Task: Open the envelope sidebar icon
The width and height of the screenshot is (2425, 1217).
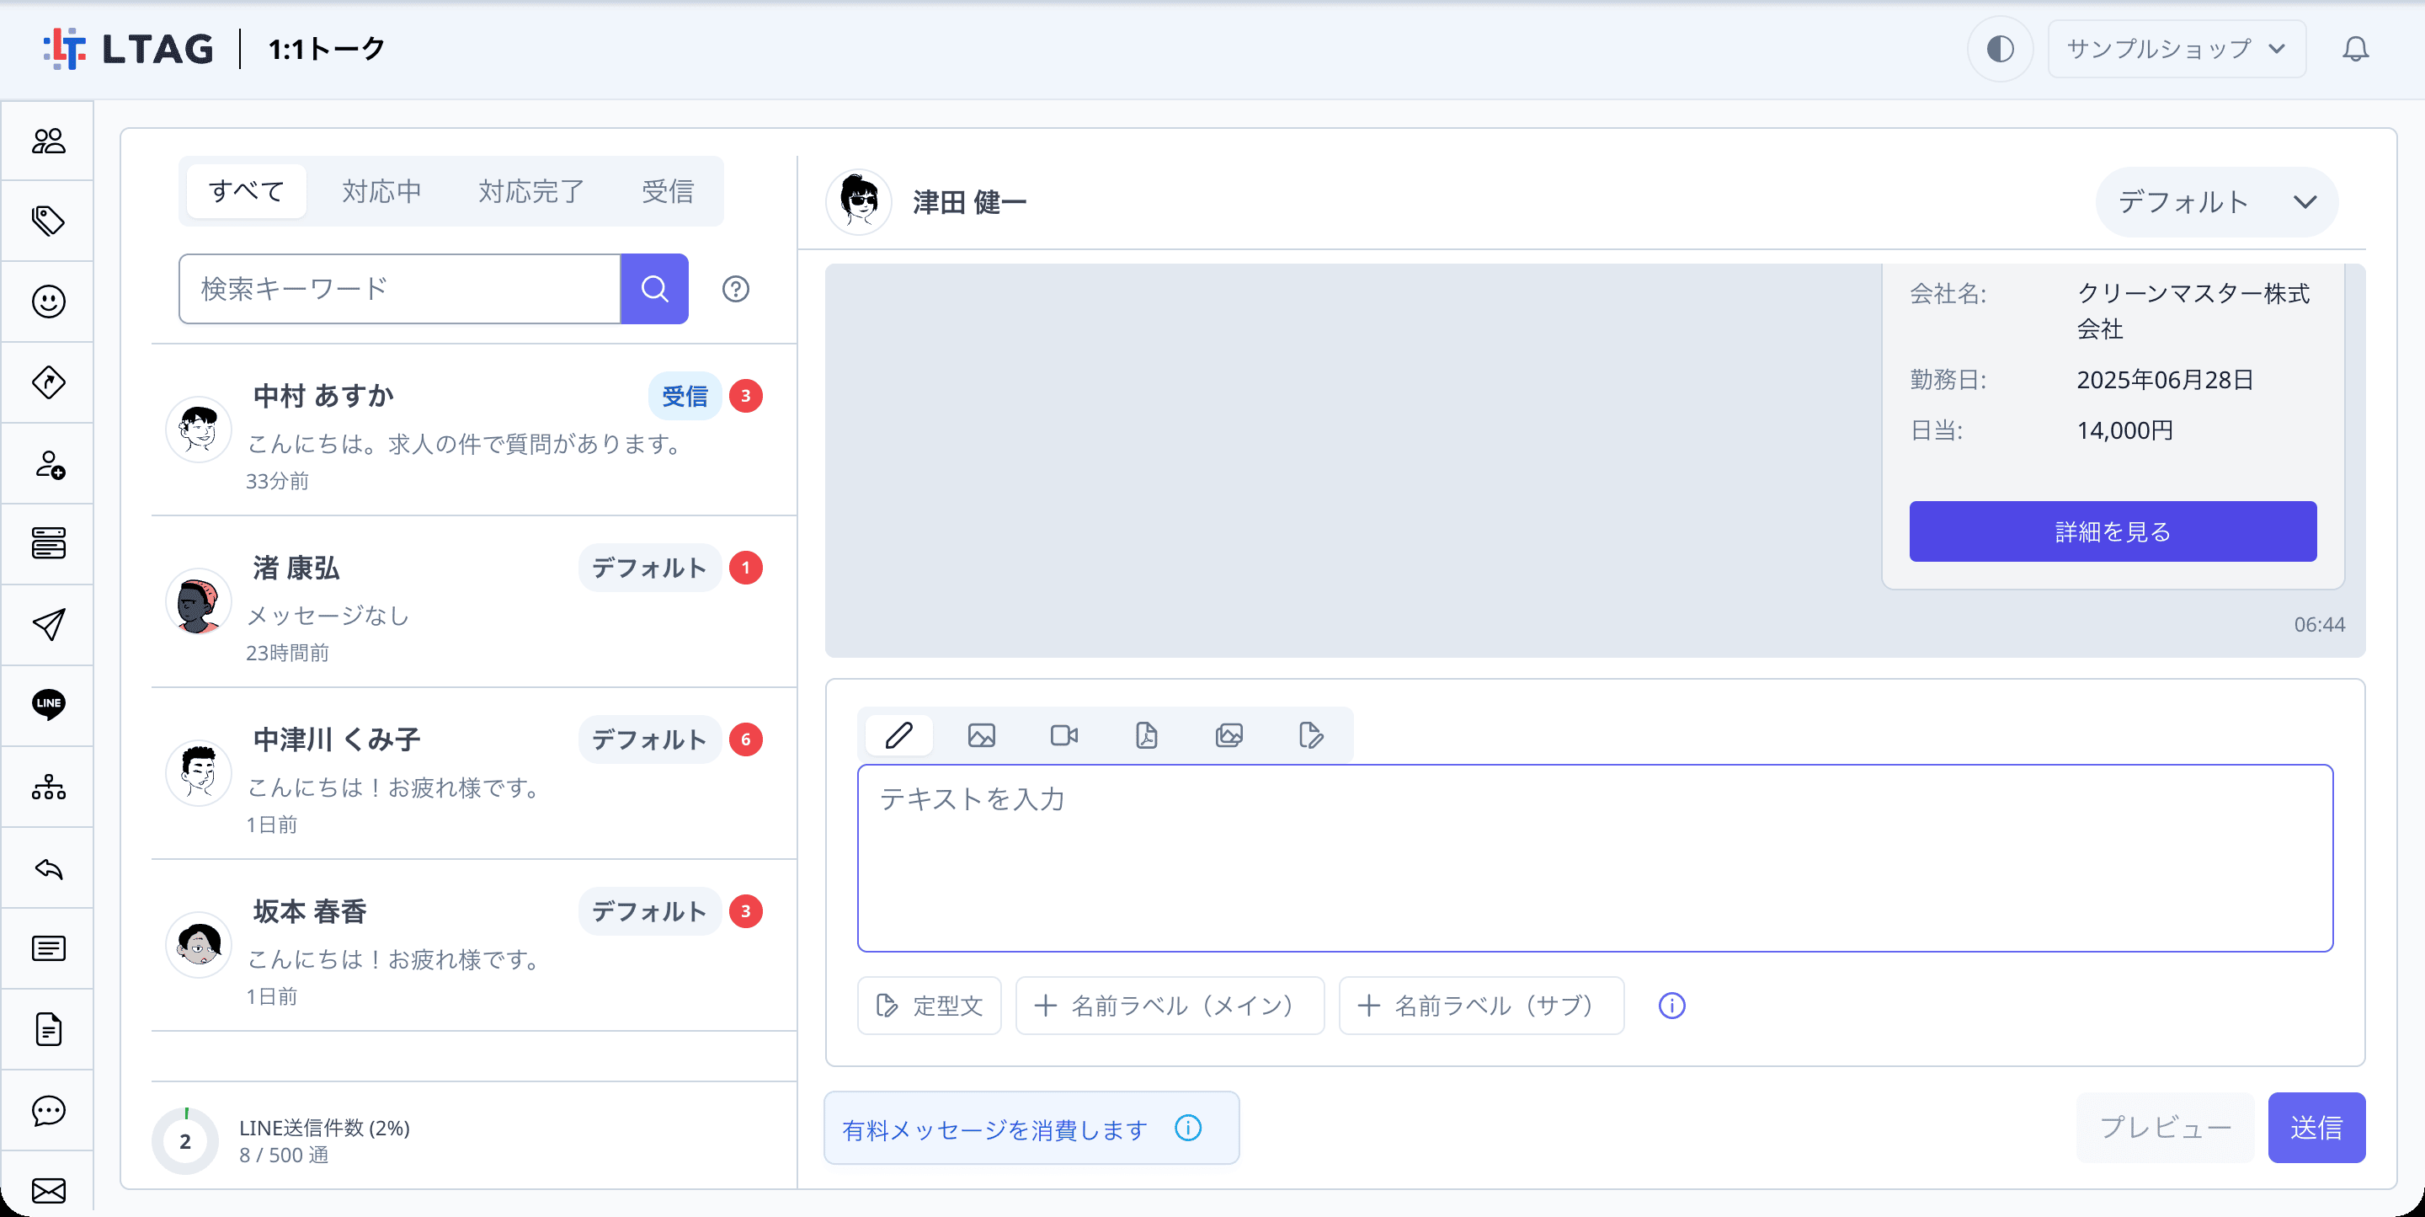Action: [x=48, y=1190]
